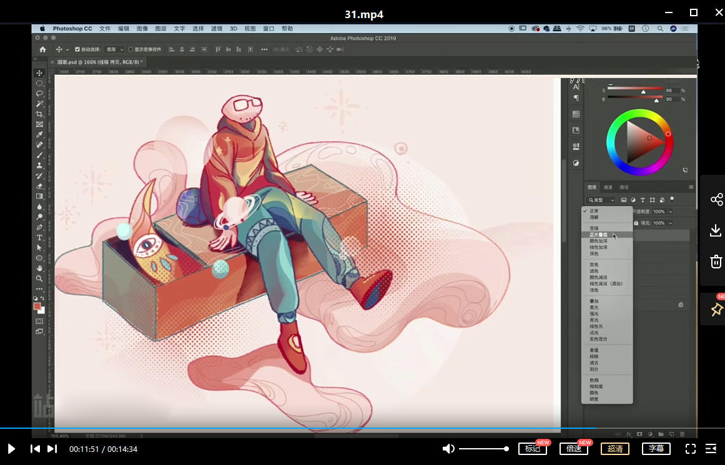Select the Eyedropper tool

[39, 135]
